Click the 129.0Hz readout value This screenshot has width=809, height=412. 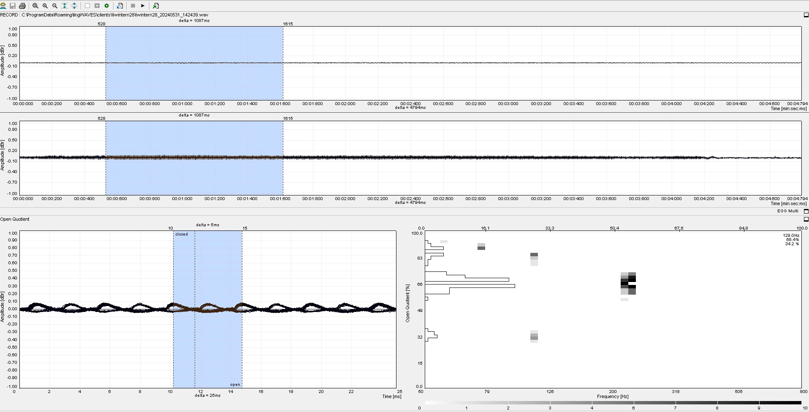(791, 236)
